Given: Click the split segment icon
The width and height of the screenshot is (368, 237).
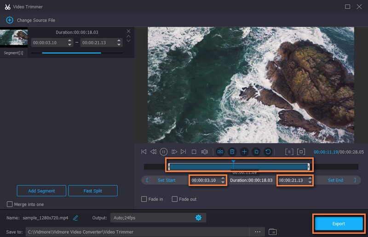Looking at the screenshot, I should tap(220, 151).
